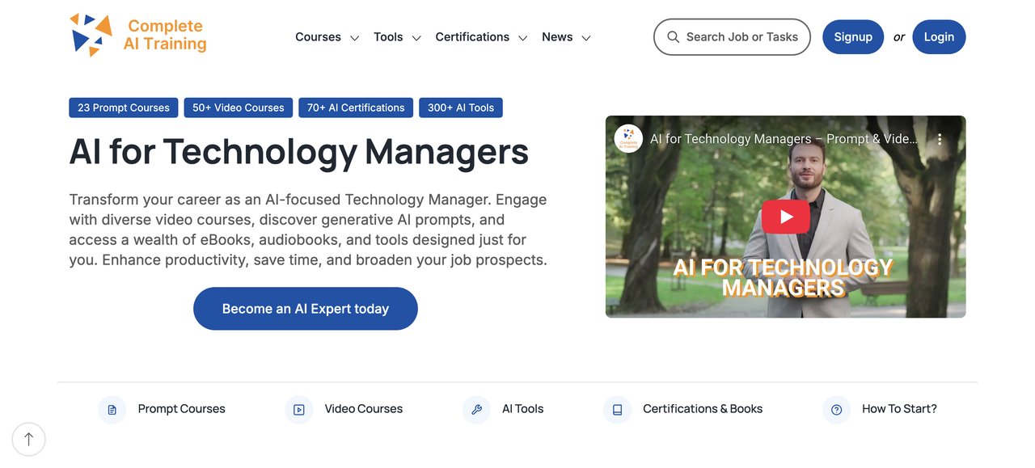
Task: Expand the Certifications dropdown chevron
Action: [523, 38]
